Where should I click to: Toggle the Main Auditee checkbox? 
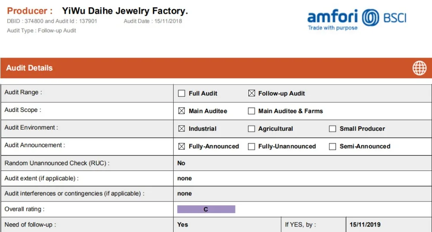(181, 111)
